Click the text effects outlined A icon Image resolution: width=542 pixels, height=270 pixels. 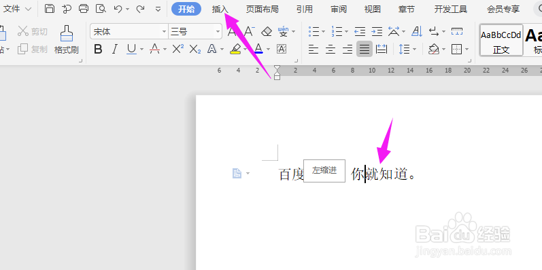[211, 50]
